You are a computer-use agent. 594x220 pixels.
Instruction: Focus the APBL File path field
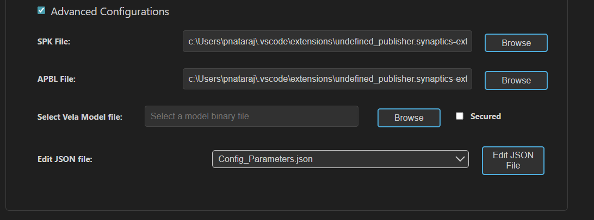click(327, 79)
